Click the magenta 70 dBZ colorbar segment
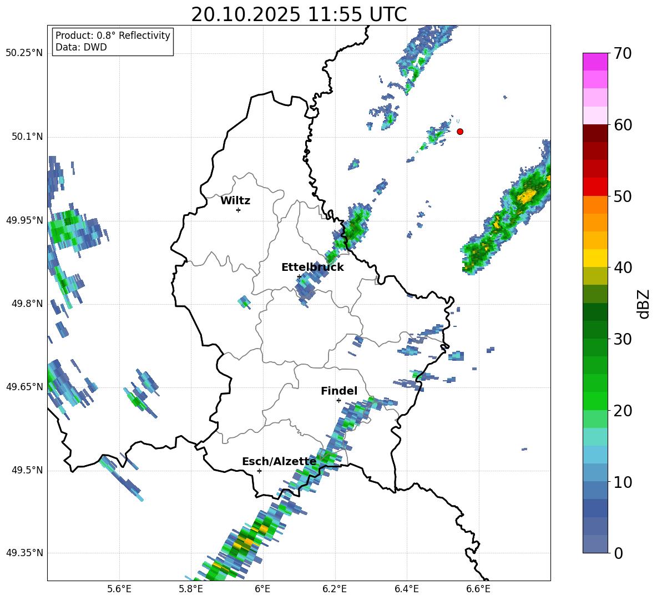657x600 pixels. (x=595, y=62)
